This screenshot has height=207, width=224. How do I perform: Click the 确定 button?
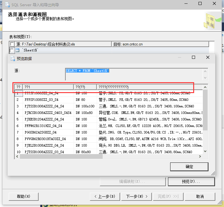tap(189, 167)
